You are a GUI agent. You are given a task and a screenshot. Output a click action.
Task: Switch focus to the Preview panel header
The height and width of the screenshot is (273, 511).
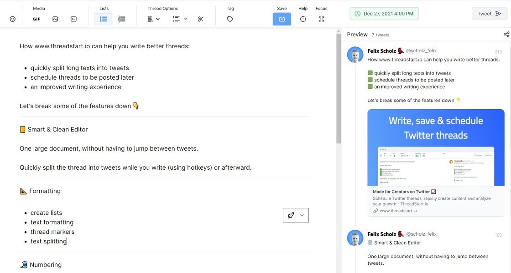coord(357,34)
